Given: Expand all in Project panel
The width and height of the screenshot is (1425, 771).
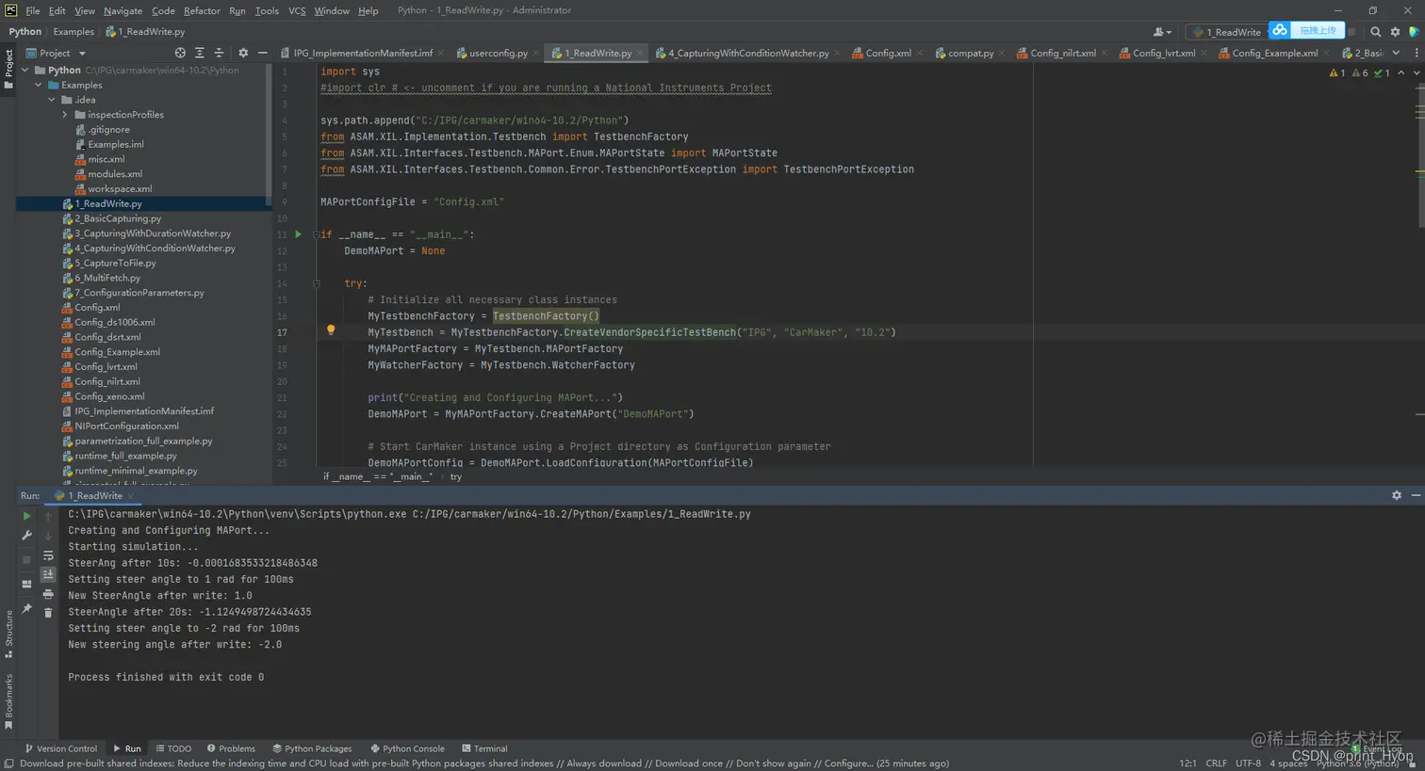Looking at the screenshot, I should click(x=199, y=53).
